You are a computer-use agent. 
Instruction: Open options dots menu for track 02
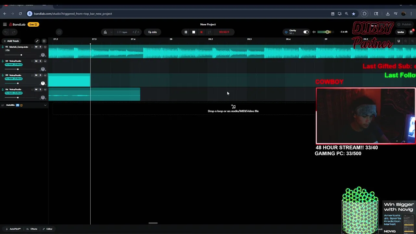click(32, 61)
